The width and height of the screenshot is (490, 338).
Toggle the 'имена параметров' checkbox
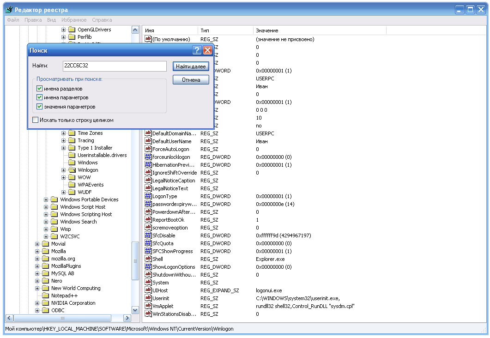point(39,97)
